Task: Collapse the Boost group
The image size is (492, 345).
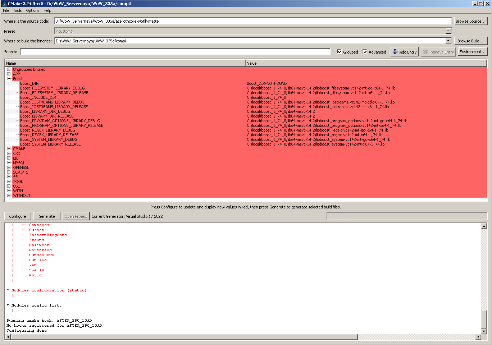Action: [x=9, y=78]
